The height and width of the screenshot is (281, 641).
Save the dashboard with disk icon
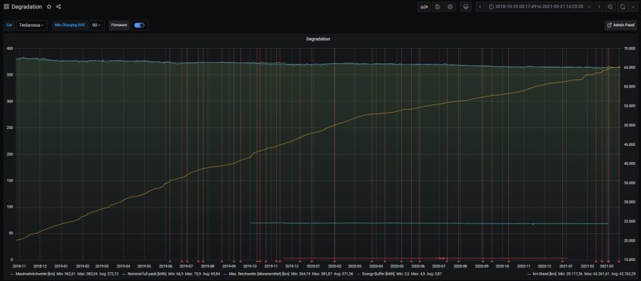coord(438,7)
